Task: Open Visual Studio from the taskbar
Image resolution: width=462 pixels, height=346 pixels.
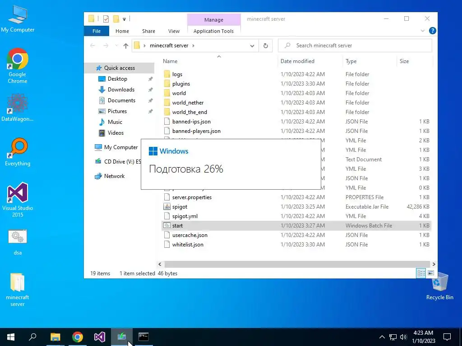Action: click(100, 337)
